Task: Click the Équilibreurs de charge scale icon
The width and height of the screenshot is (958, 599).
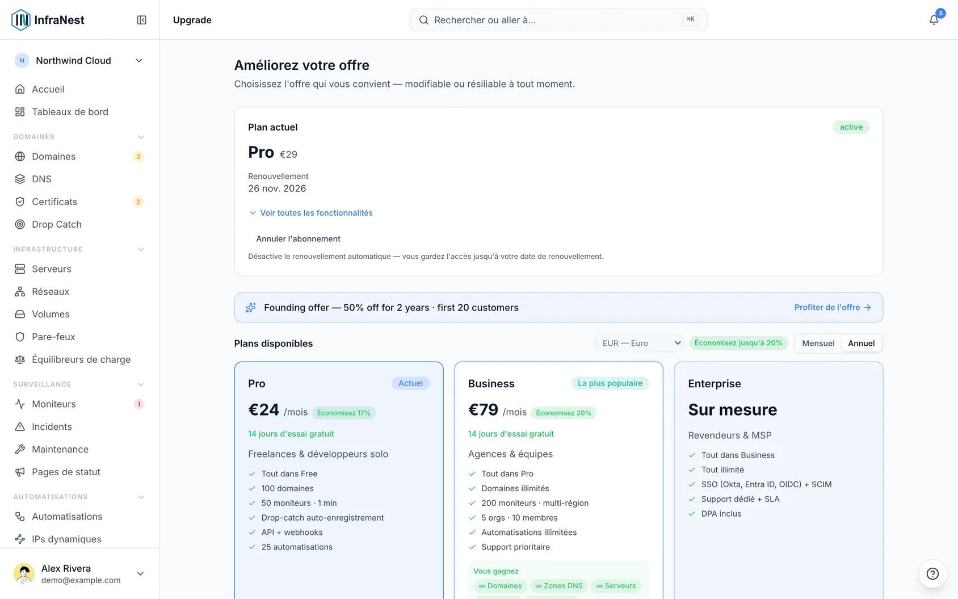Action: pyautogui.click(x=20, y=359)
